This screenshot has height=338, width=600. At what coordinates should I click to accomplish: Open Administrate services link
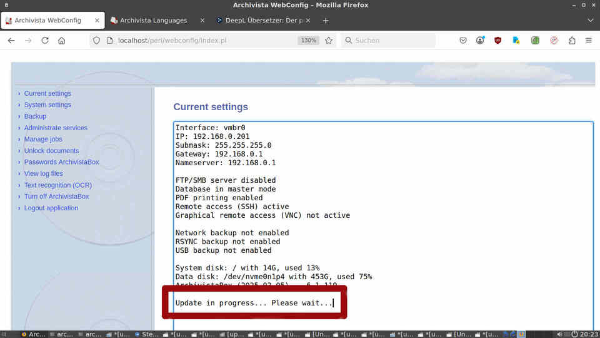pos(56,128)
